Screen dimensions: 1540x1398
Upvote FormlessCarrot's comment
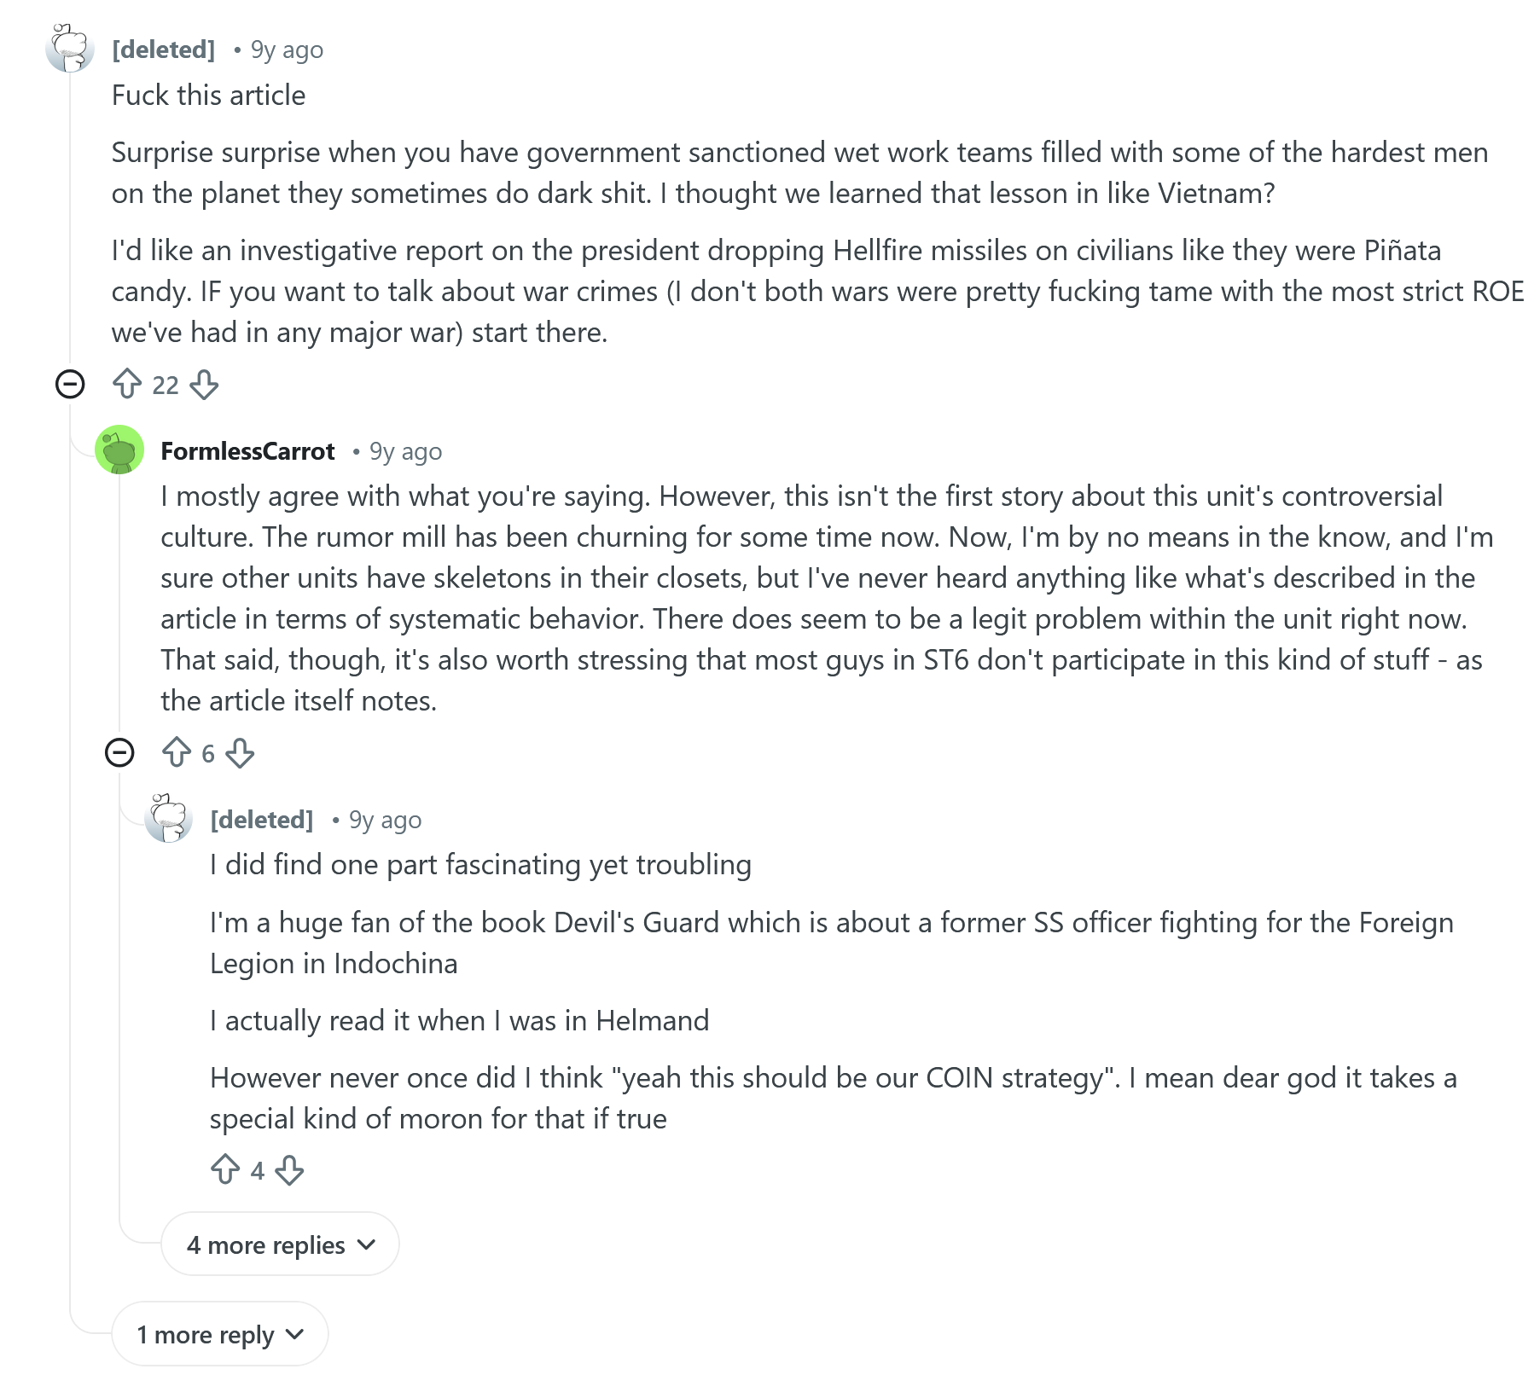[x=177, y=752]
